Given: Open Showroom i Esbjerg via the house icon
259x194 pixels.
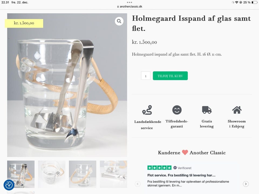Looking at the screenshot, I should (237, 110).
